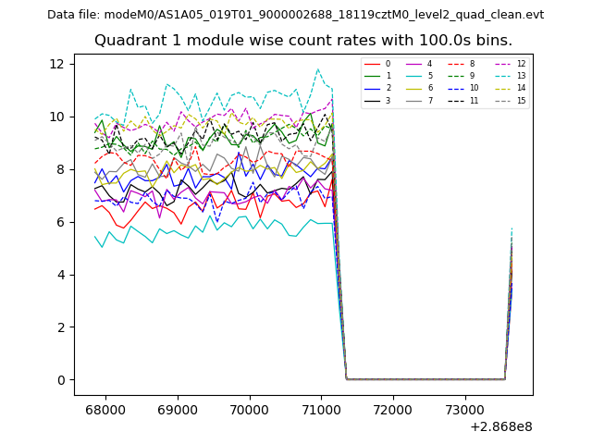Click legend entry 12 with magenta dashed line
This screenshot has height=444, width=592.
click(511, 64)
